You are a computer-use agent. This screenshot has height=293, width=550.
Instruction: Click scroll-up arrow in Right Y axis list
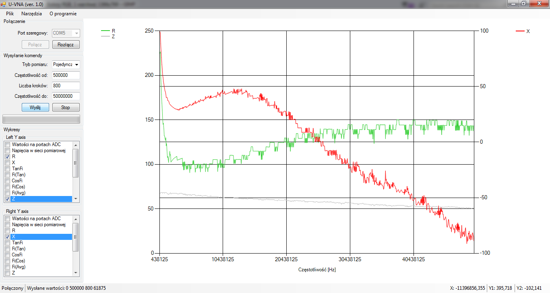coord(75,219)
